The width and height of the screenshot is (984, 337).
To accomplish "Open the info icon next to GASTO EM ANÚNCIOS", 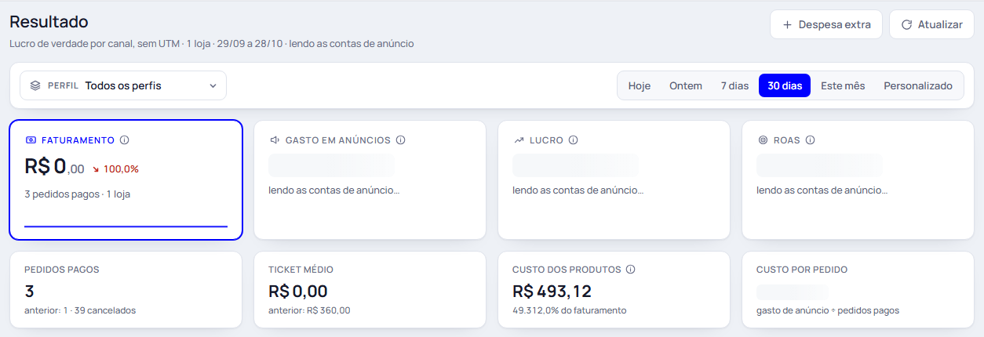I will point(400,140).
